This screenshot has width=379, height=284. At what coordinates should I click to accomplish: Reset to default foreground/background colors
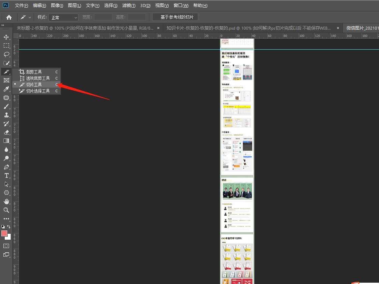pos(3,227)
